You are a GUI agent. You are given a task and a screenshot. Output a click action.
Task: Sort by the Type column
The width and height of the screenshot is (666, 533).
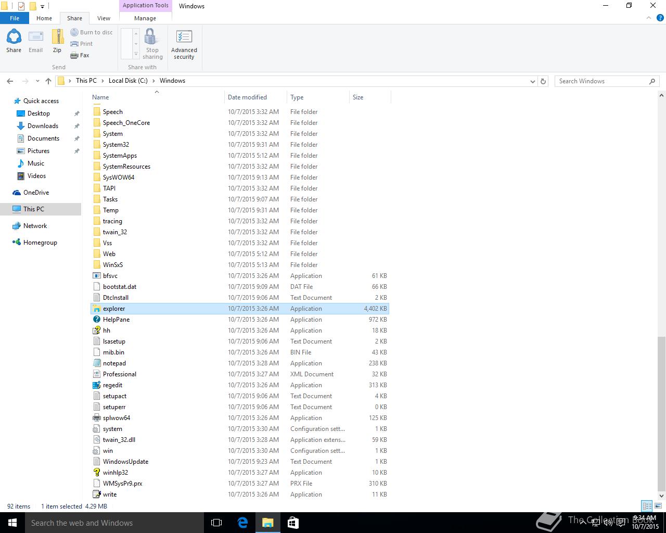tap(318, 97)
